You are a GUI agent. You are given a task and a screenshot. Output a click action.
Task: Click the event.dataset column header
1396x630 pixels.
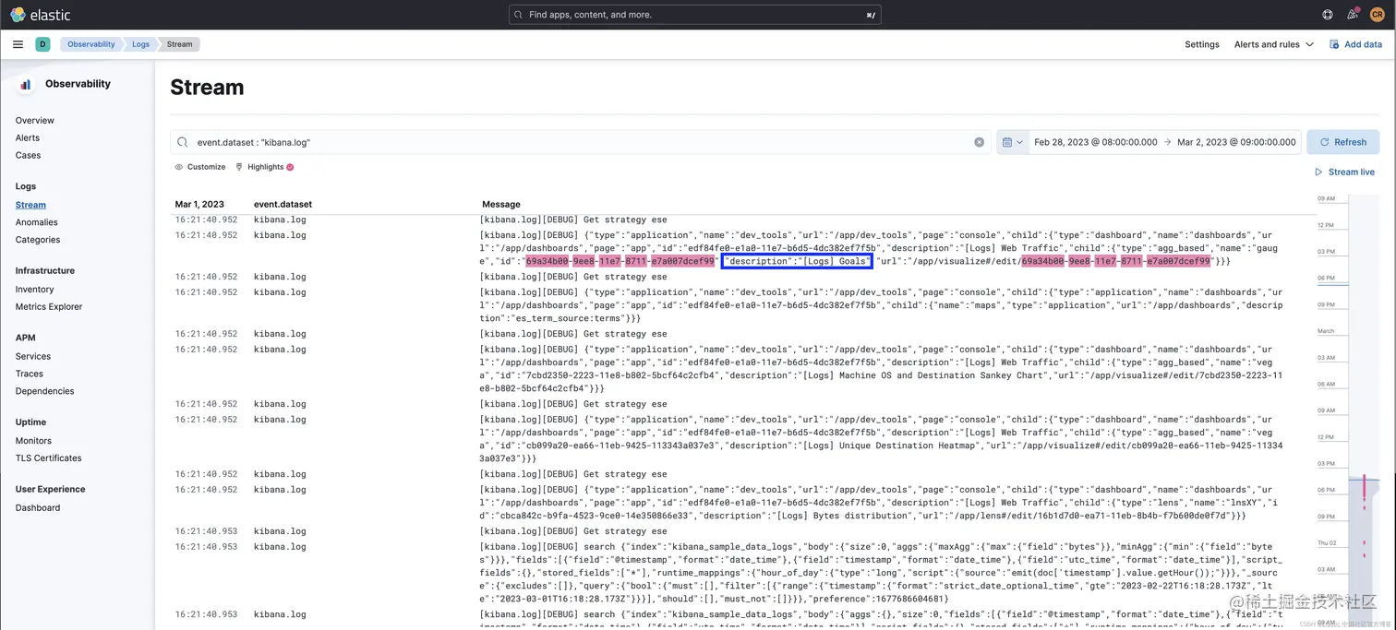tap(283, 204)
